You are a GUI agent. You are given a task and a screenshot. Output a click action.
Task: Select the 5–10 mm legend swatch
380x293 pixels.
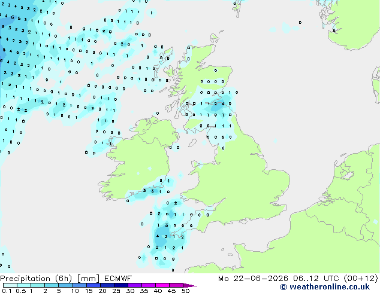[x=65, y=285]
